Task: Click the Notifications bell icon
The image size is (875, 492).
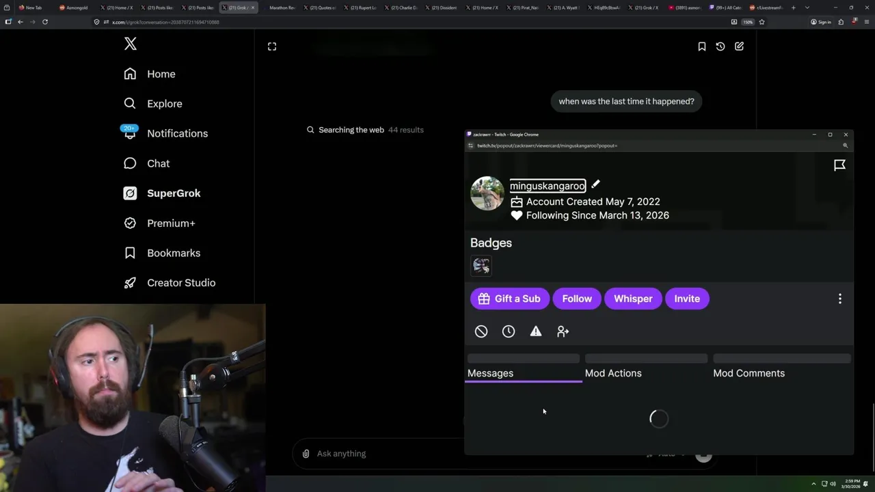Action: 130,133
